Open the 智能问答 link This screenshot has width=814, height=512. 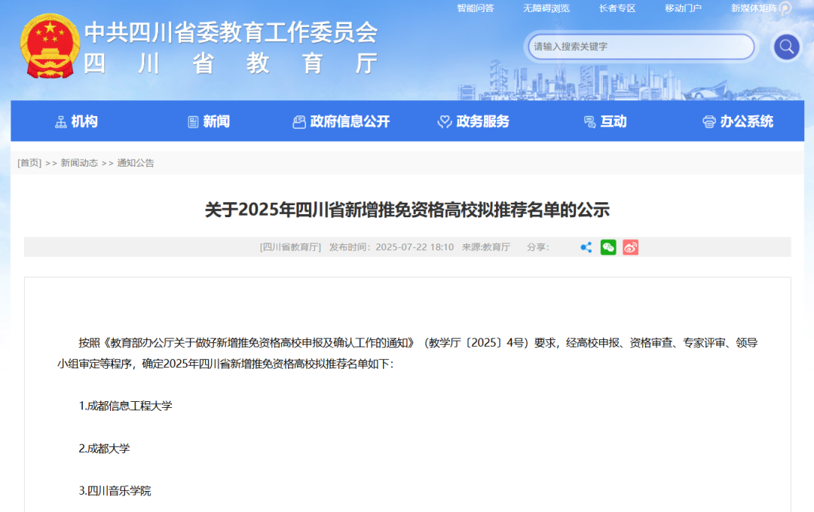point(476,8)
